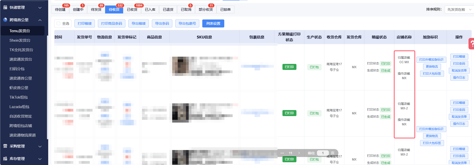Click 取消发货单 in CC MX row
This screenshot has width=474, height=165.
tap(459, 71)
